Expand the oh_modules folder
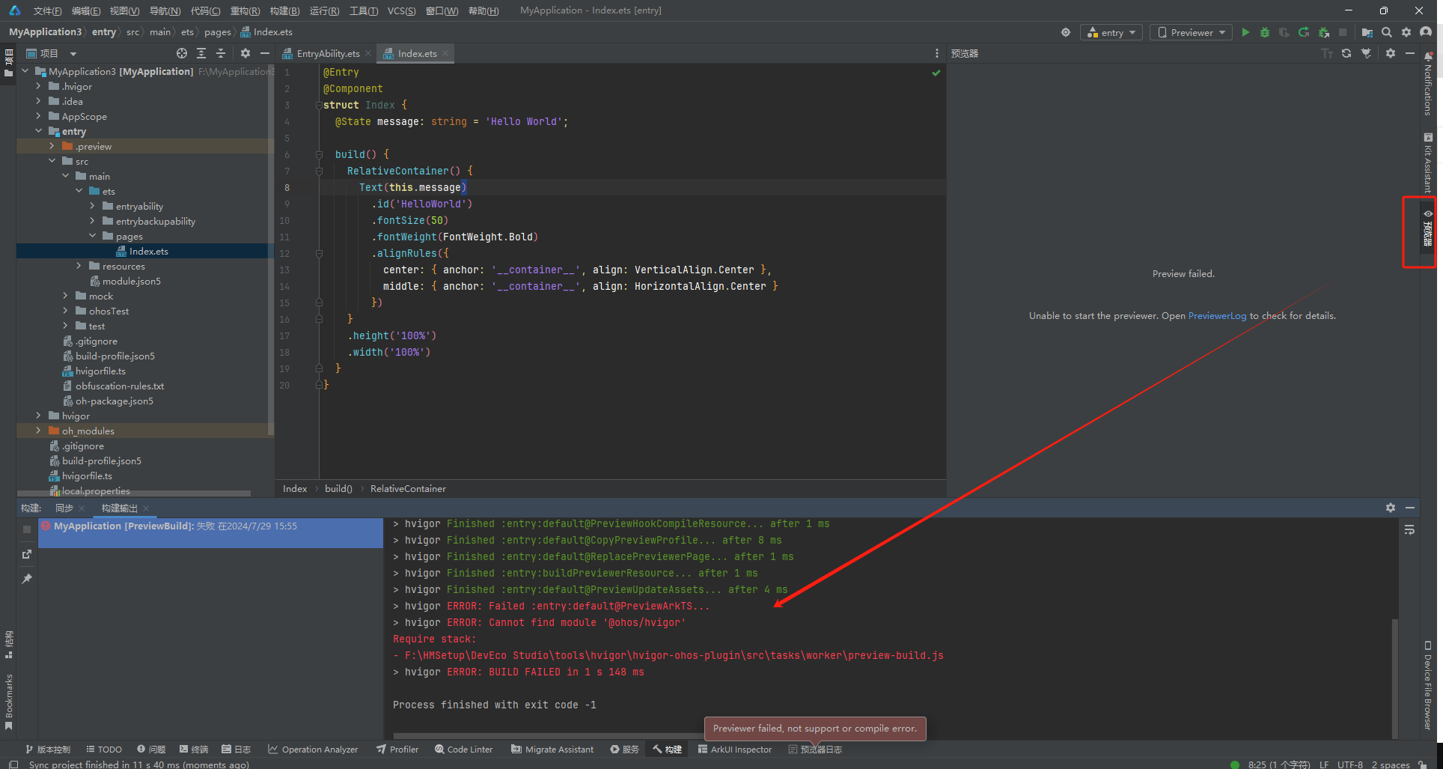The width and height of the screenshot is (1443, 769). click(x=39, y=431)
